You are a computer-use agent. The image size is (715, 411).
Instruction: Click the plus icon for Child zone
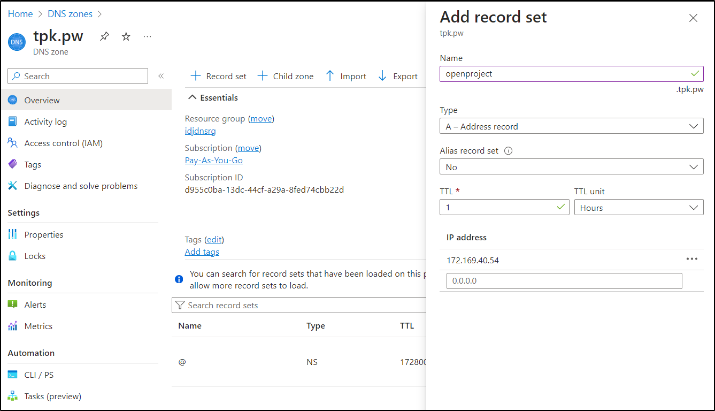[263, 76]
